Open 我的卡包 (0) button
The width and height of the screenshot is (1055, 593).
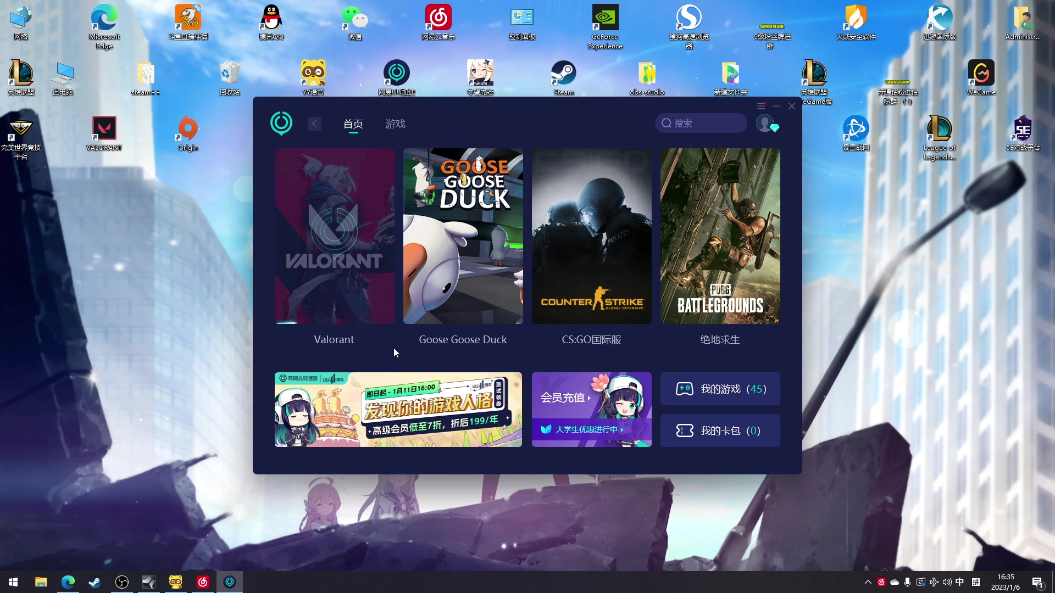[720, 430]
